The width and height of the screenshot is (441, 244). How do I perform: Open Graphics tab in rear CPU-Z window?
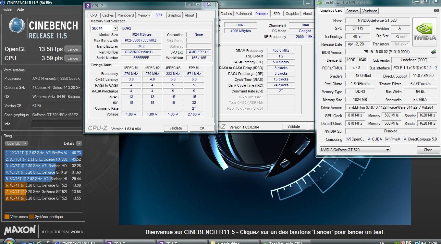pos(292,14)
